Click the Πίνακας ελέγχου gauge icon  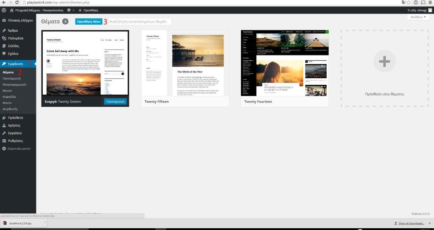pos(4,20)
